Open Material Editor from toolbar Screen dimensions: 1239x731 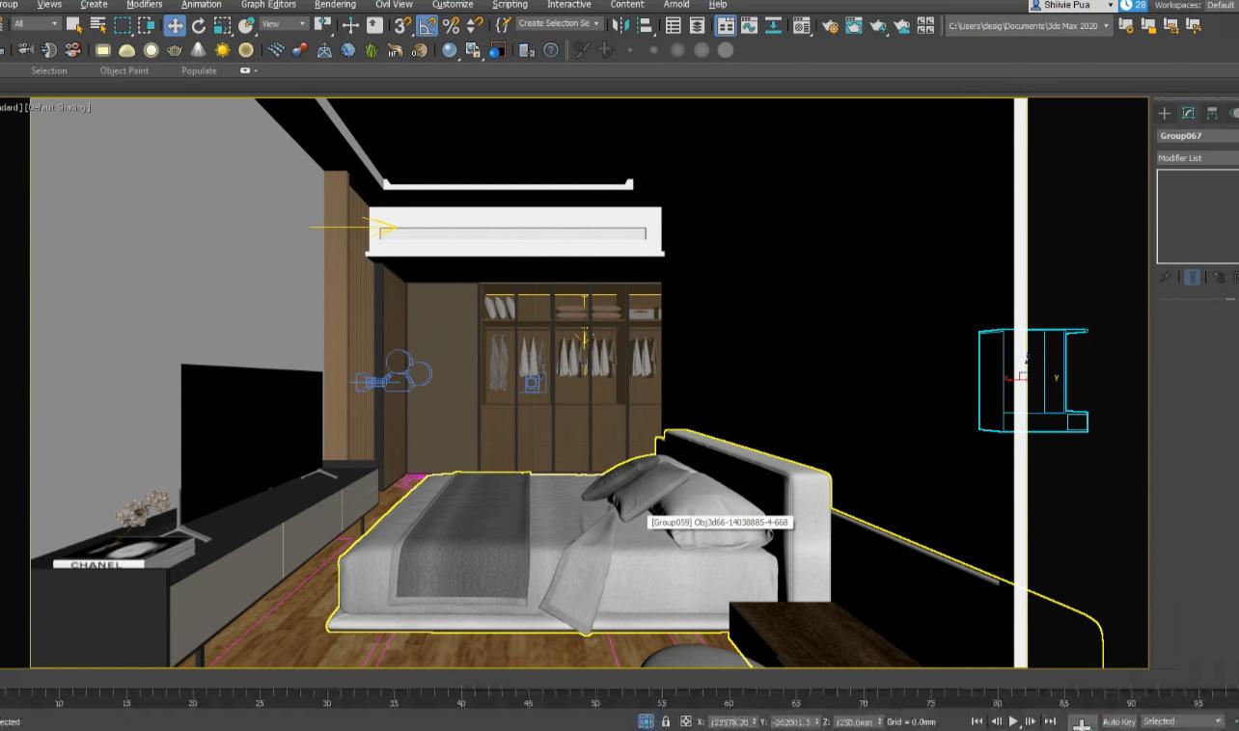tap(802, 26)
